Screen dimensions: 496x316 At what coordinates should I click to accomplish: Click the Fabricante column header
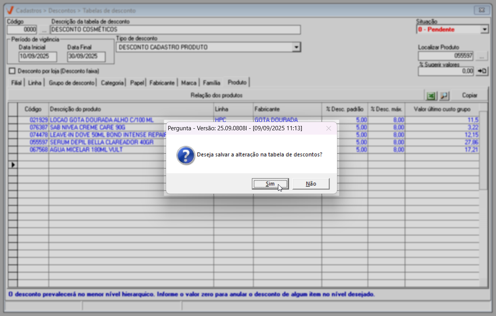(x=287, y=109)
